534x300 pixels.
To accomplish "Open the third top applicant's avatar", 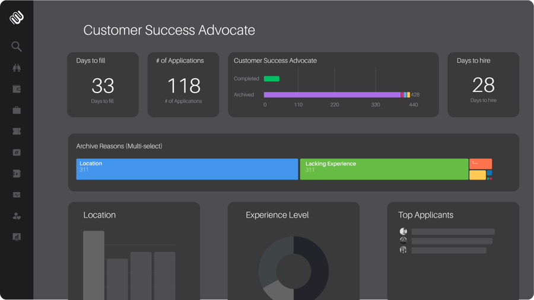I will tap(403, 250).
